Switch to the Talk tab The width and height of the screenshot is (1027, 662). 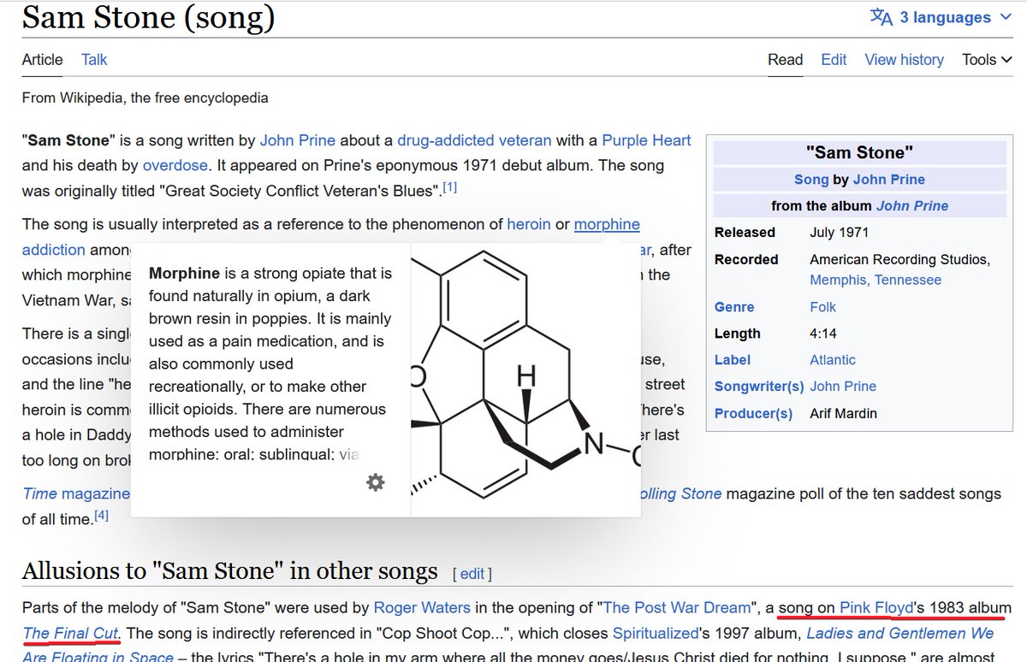[94, 60]
